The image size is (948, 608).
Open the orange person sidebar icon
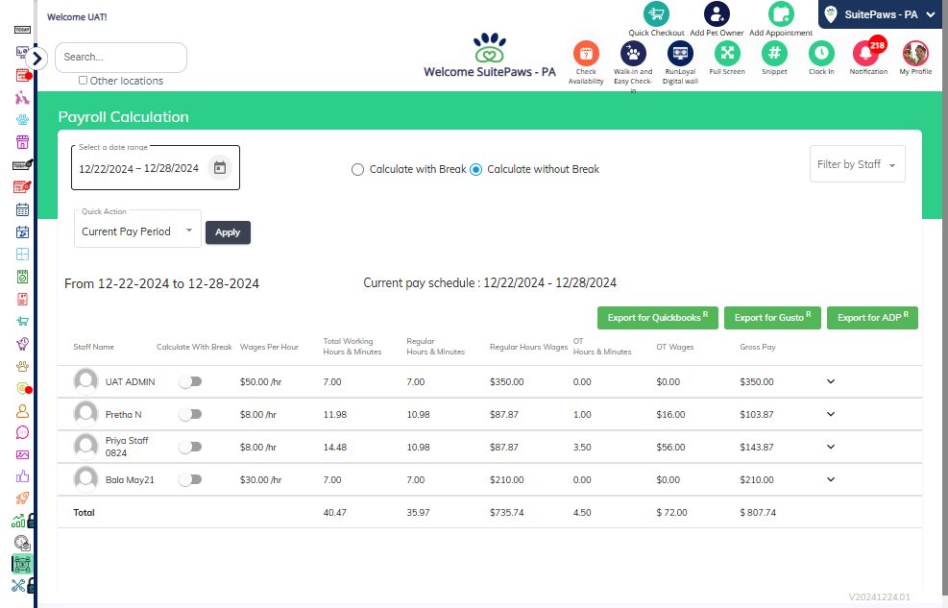pyautogui.click(x=22, y=411)
